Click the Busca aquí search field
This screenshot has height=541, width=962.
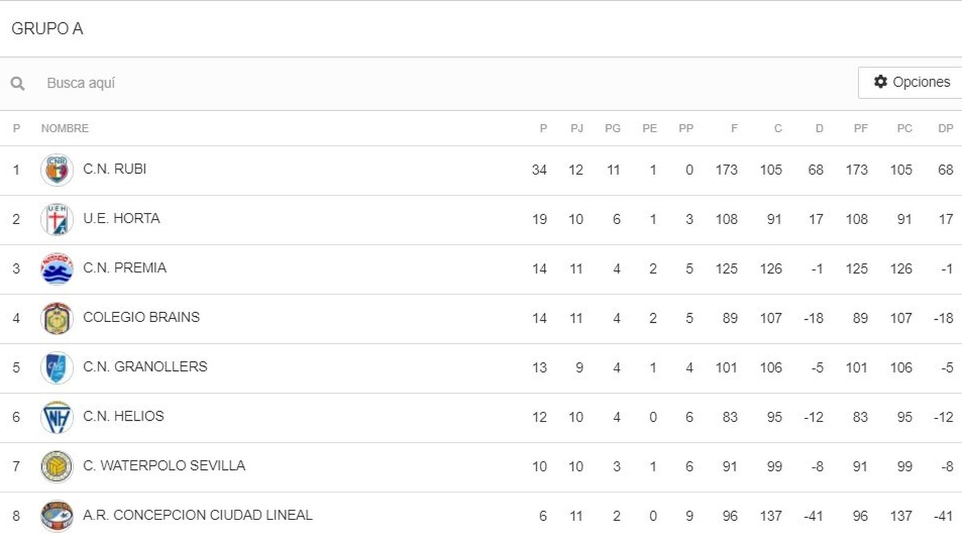click(180, 82)
